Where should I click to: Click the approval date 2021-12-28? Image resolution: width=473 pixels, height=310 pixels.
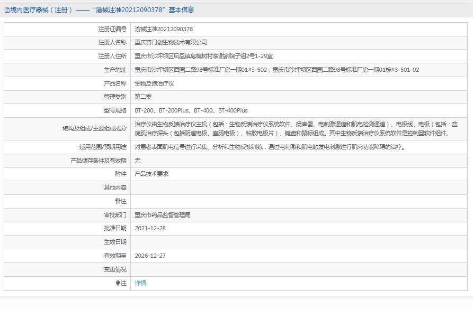click(x=150, y=228)
